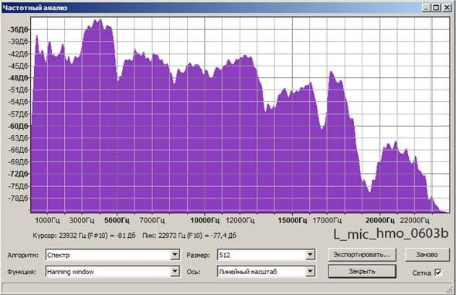456x295 pixels.
Task: Click the 15000Гц axis label
Action: click(x=292, y=220)
